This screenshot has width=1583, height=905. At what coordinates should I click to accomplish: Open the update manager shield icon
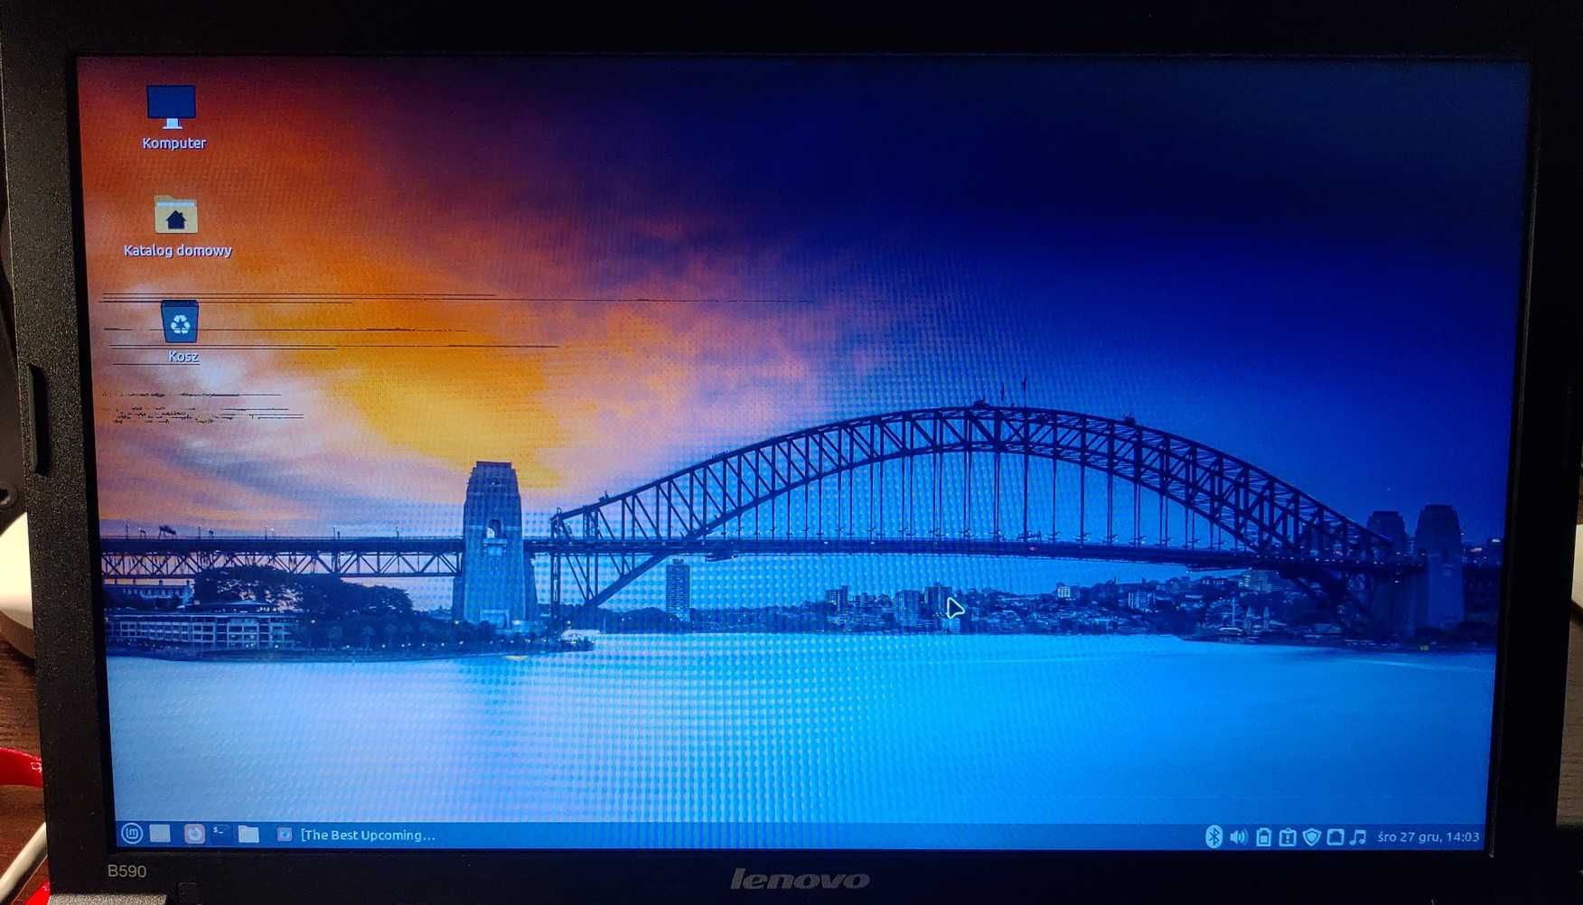pos(1312,837)
